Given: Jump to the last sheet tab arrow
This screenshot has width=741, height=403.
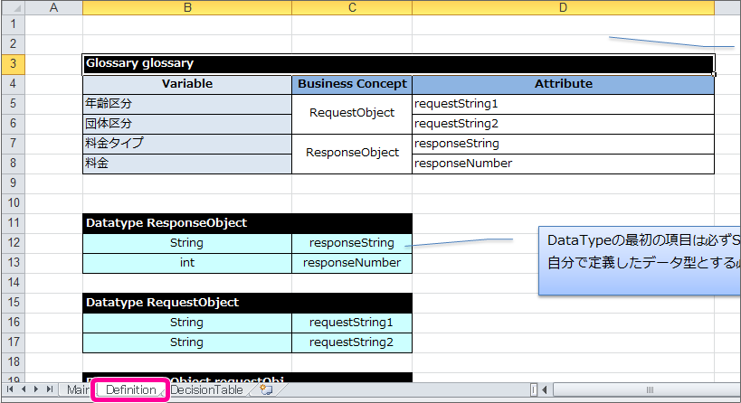Looking at the screenshot, I should pos(48,389).
